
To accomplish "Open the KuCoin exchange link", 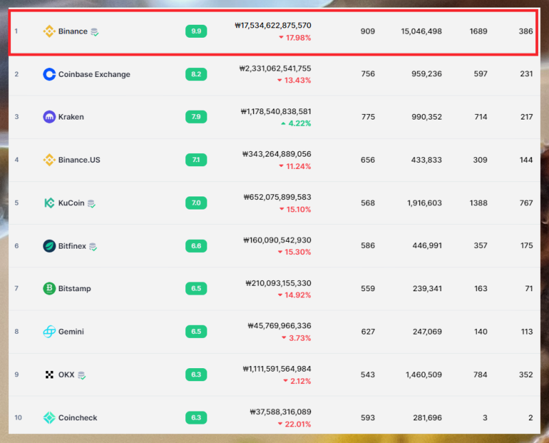I will click(71, 203).
